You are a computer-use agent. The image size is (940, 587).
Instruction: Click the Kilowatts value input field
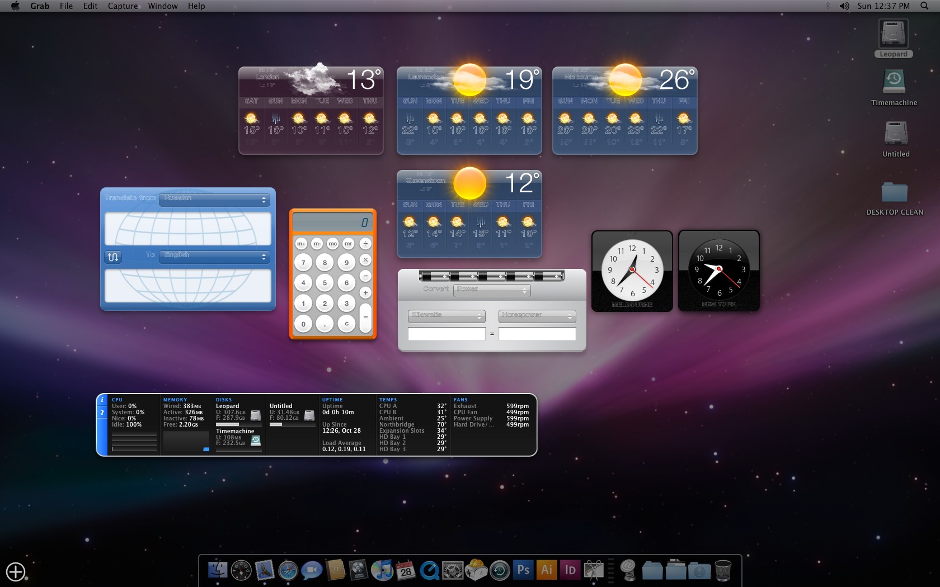[446, 334]
